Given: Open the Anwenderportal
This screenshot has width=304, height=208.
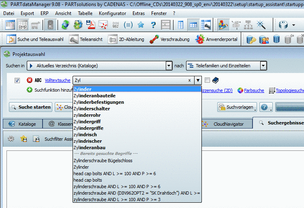Looking at the screenshot, I should click(x=216, y=39).
